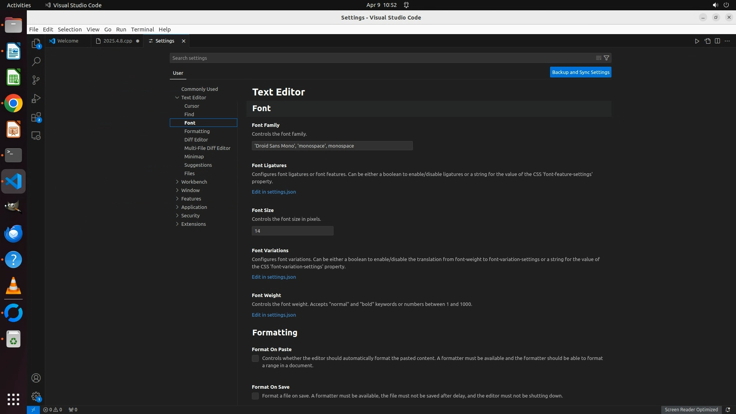
Task: Enable Format On Paste checkbox
Action: pyautogui.click(x=255, y=358)
